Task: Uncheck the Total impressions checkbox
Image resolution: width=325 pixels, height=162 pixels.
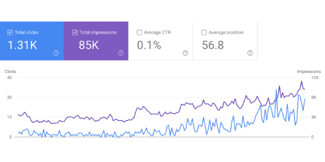Action: click(74, 32)
